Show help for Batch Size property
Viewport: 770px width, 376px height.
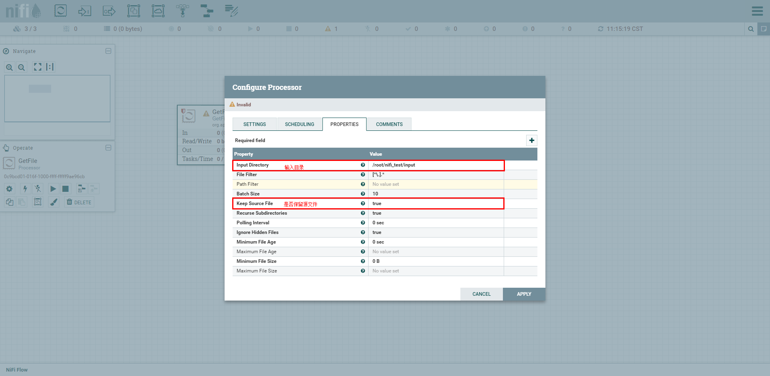click(x=363, y=194)
